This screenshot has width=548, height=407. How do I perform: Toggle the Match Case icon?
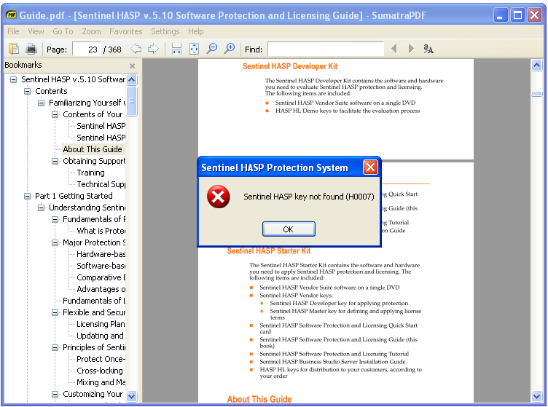tap(428, 49)
